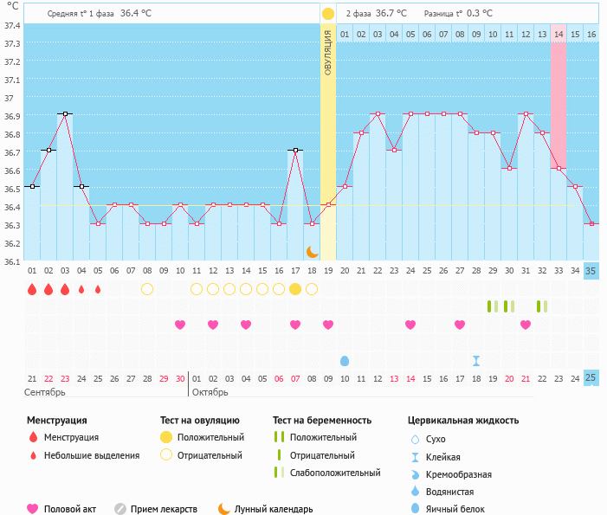Screen dimensions: 607x515
Task: Click the yellow ovulation circle at chart top
Action: (x=327, y=14)
